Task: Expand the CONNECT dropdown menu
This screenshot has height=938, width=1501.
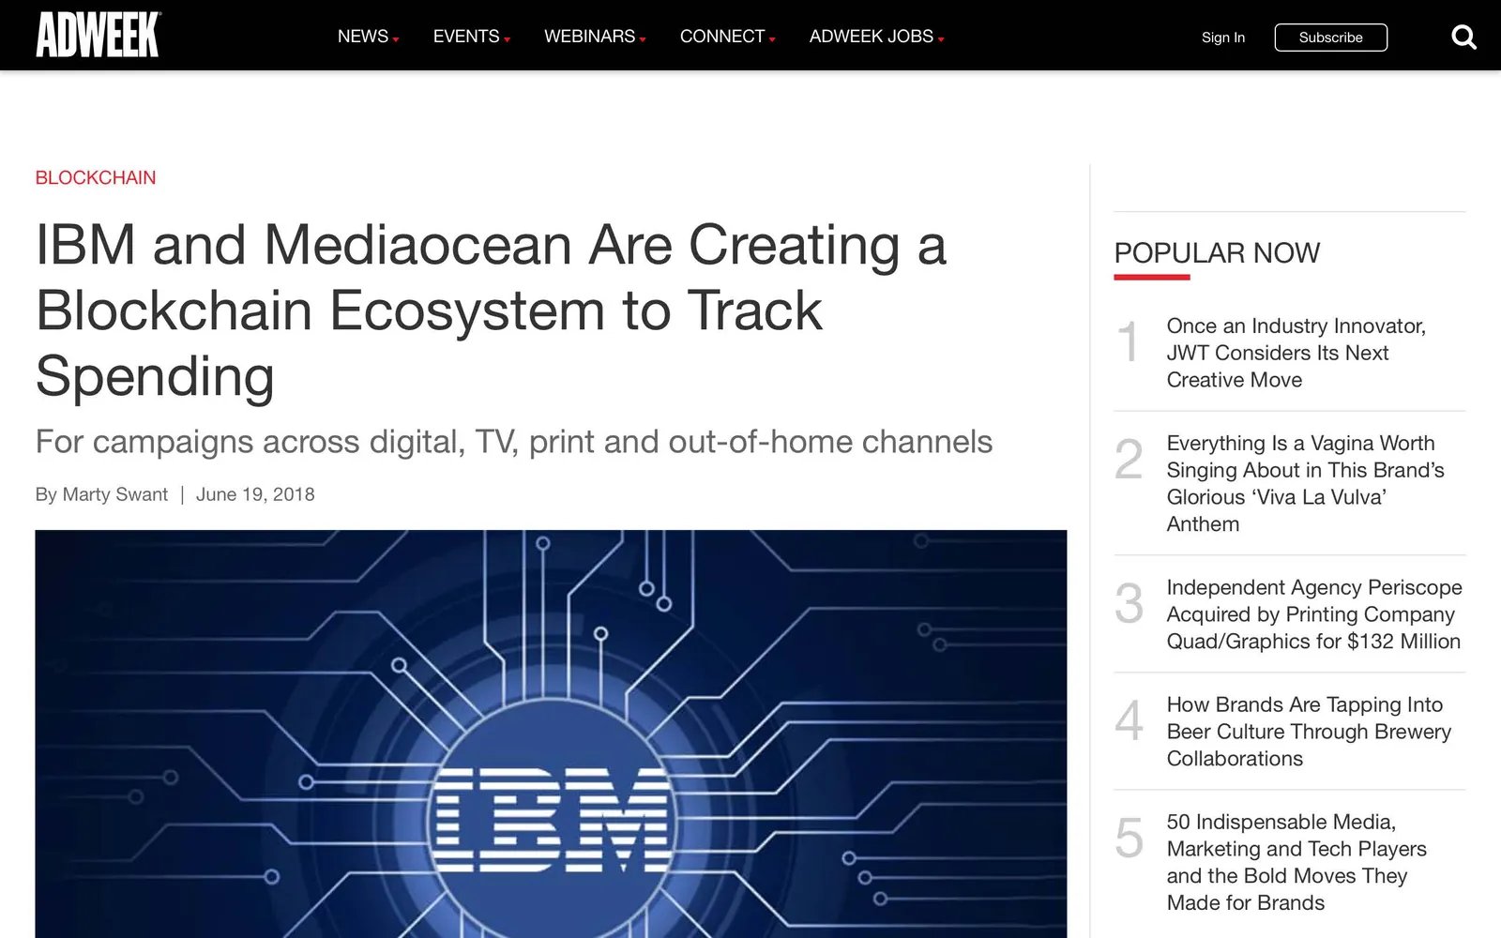Action: 727,37
